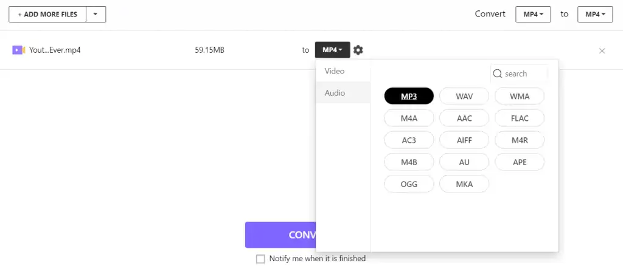Enable Notify me when it is finished
This screenshot has height=266, width=623.
(260, 259)
